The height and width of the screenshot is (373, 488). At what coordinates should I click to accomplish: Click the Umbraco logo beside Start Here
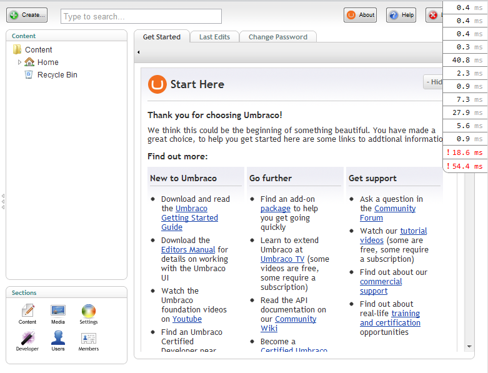click(157, 84)
